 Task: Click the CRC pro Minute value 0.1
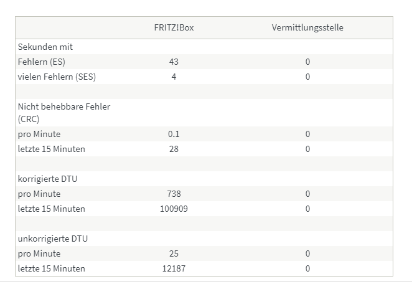coord(174,134)
